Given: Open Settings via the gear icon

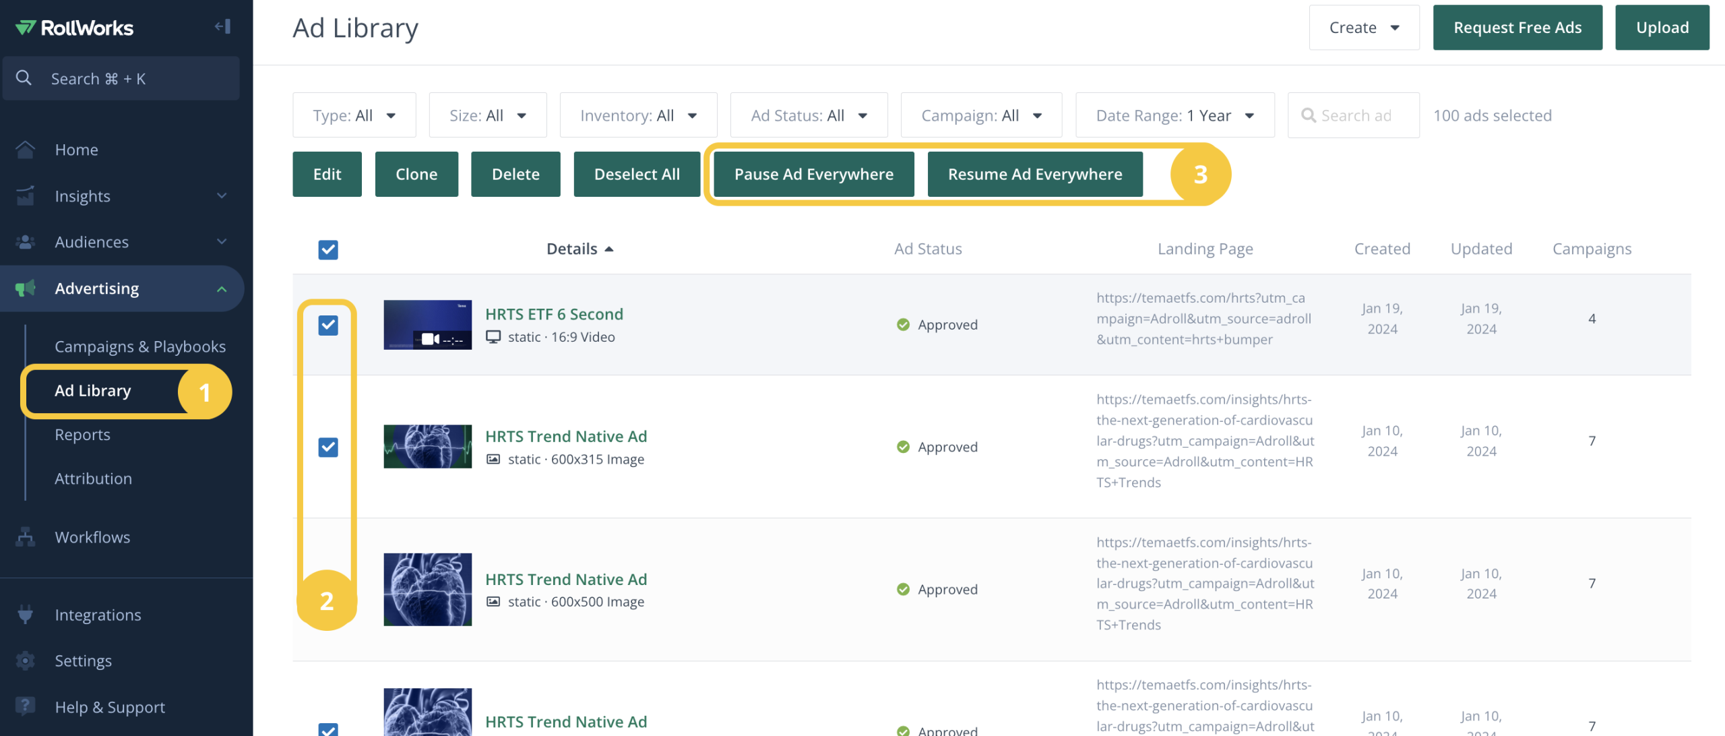Looking at the screenshot, I should 26,661.
